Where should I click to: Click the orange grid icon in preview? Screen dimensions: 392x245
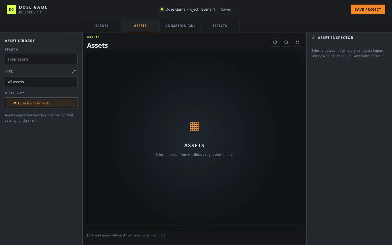(194, 126)
